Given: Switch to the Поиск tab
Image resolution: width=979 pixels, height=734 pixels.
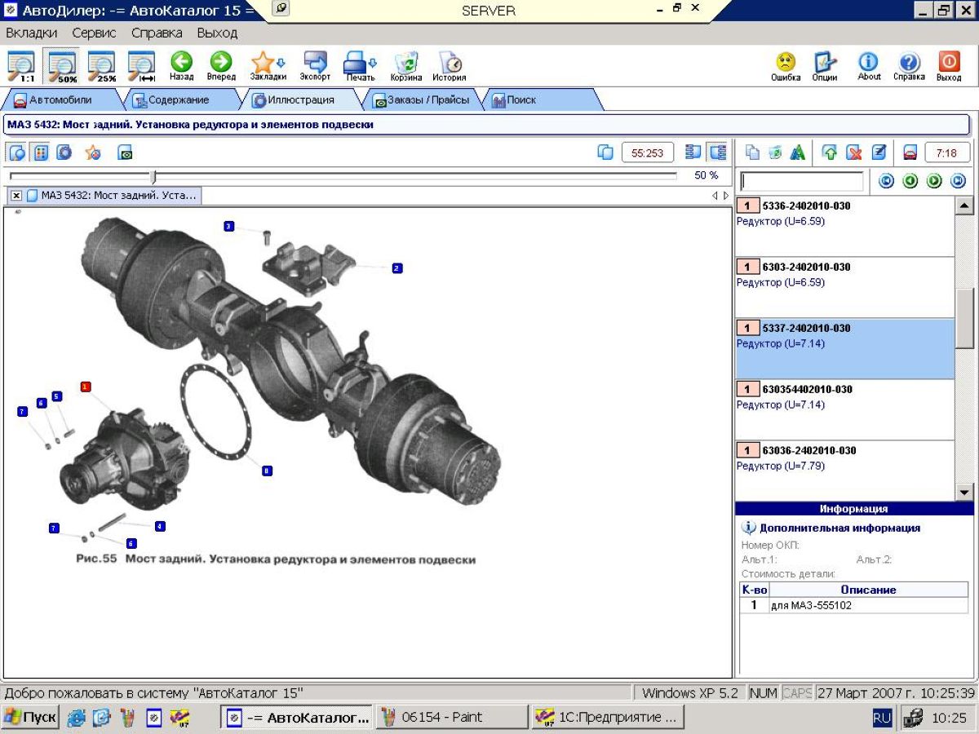Looking at the screenshot, I should [x=542, y=100].
